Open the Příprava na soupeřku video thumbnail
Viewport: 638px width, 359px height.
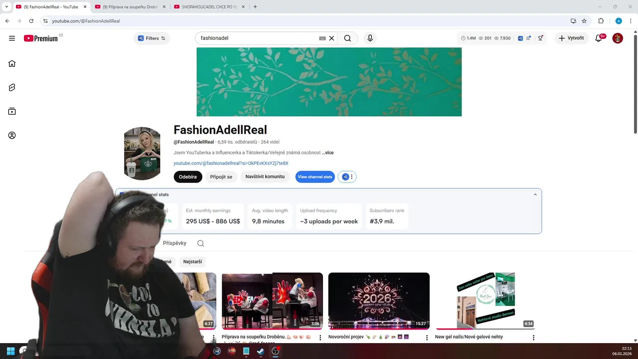tap(272, 301)
